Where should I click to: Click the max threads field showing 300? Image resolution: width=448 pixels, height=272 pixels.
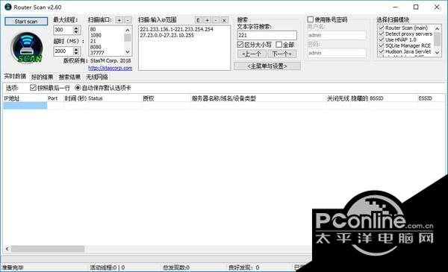pyautogui.click(x=63, y=30)
